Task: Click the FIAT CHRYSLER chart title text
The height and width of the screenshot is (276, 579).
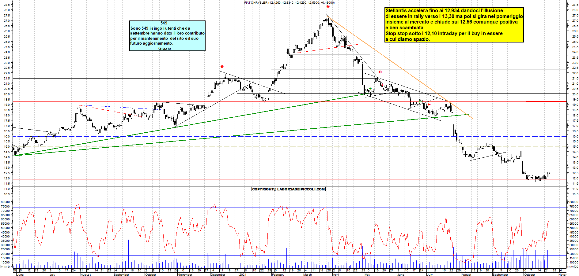Action: click(289, 2)
